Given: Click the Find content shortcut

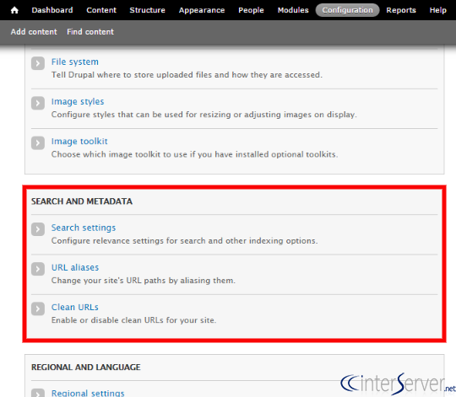Looking at the screenshot, I should click(90, 32).
